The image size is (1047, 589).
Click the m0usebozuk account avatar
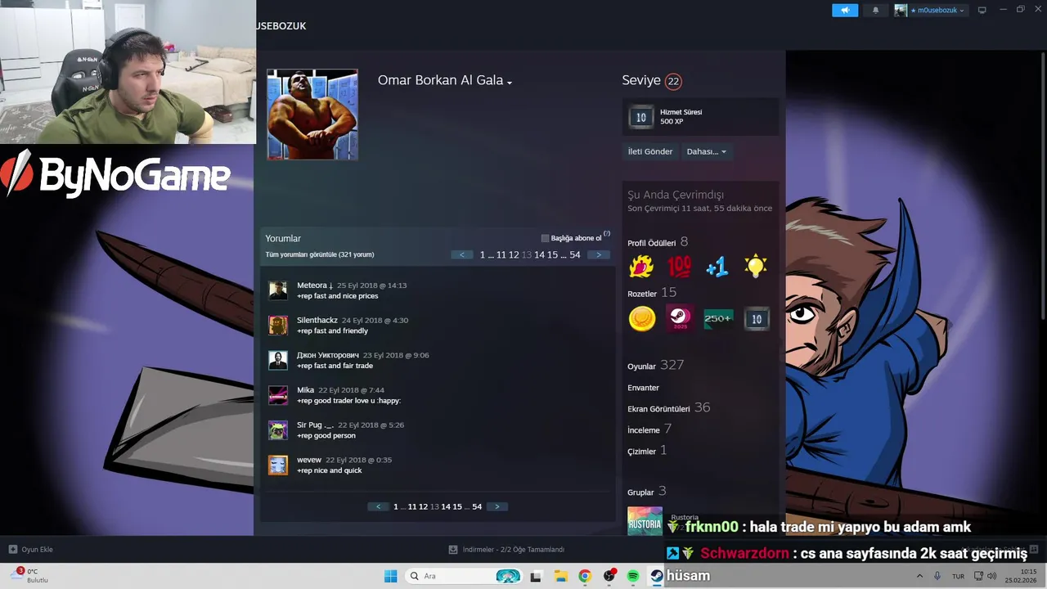pos(901,10)
